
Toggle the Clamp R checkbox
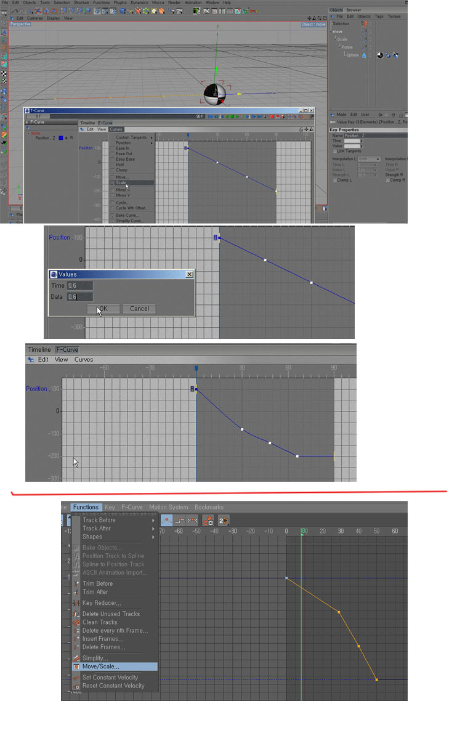pos(387,180)
